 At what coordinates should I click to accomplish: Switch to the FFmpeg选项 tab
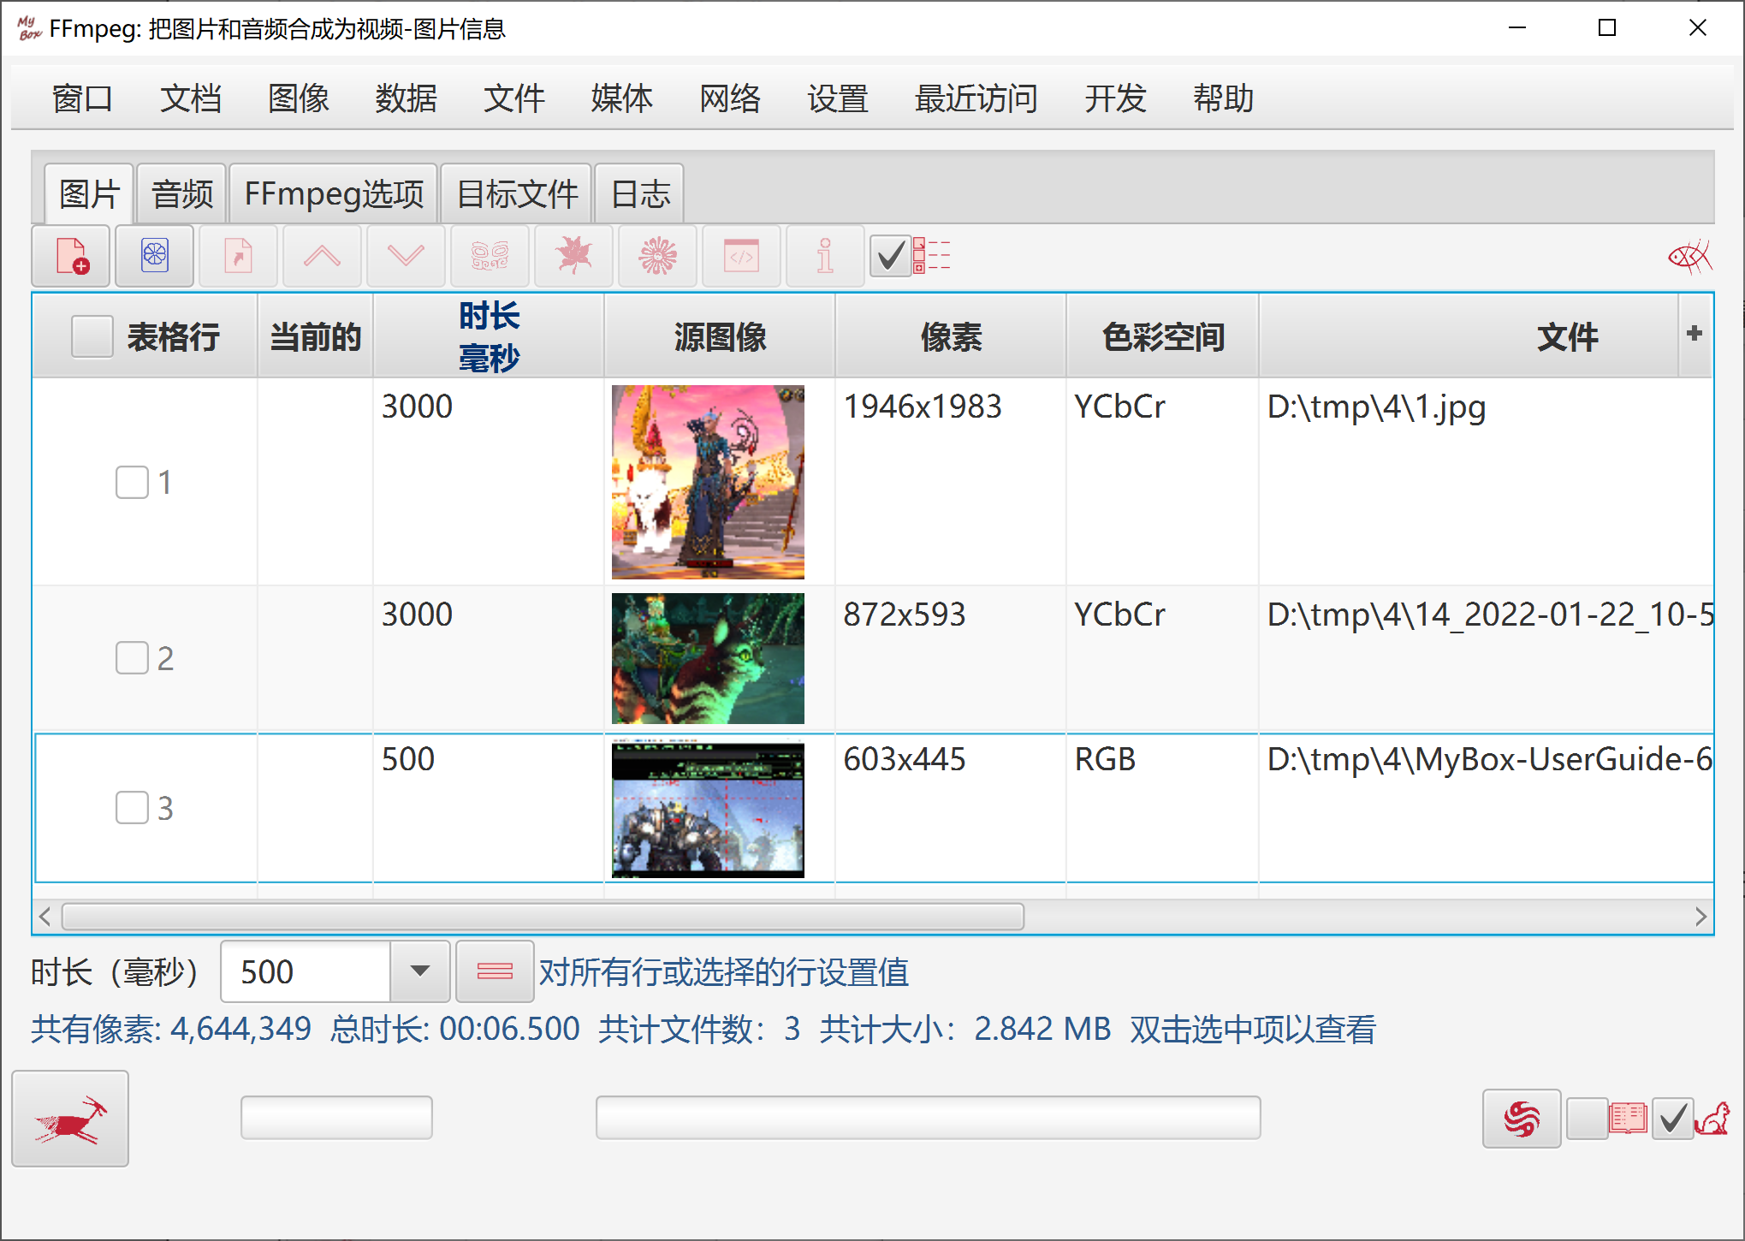[x=334, y=194]
